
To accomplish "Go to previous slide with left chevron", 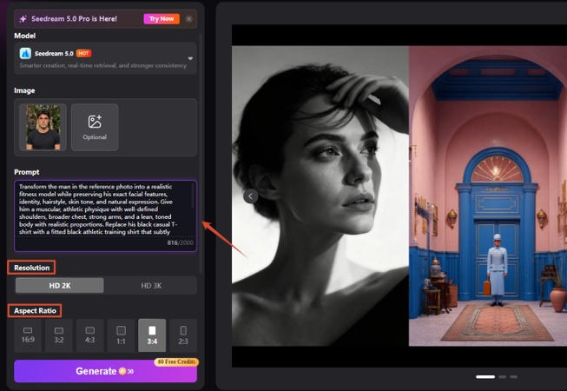I will click(251, 196).
